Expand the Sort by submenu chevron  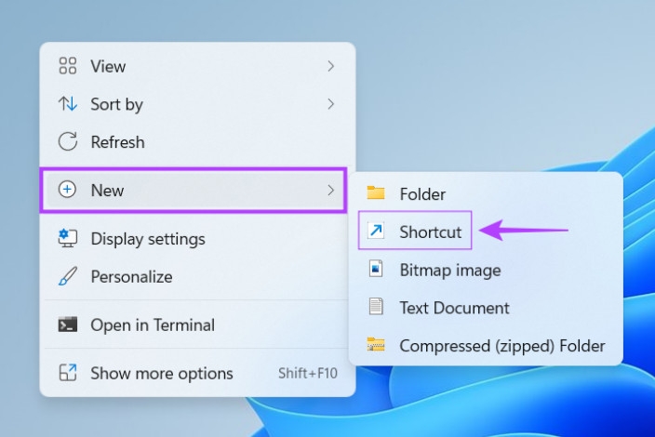click(x=331, y=104)
